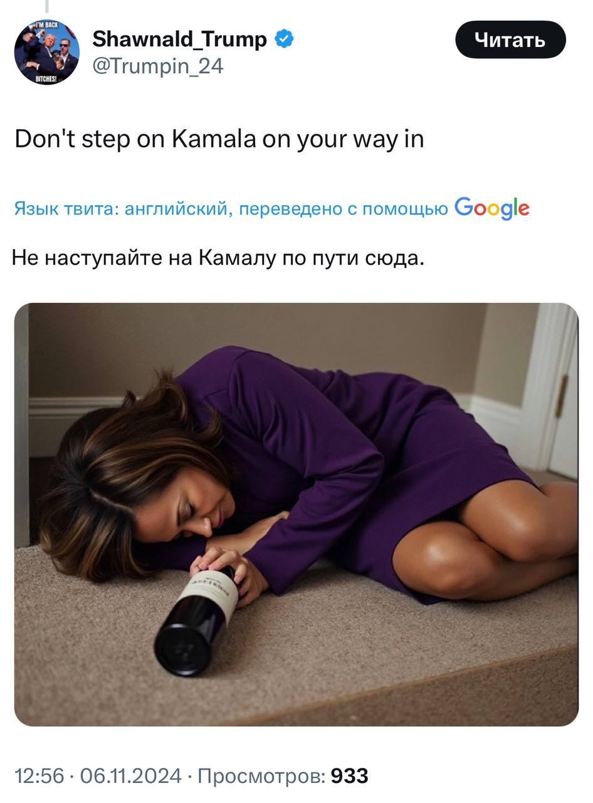Viewport: 593px width, 803px height.
Task: Click the word английский in translation notice
Action: [x=179, y=210]
